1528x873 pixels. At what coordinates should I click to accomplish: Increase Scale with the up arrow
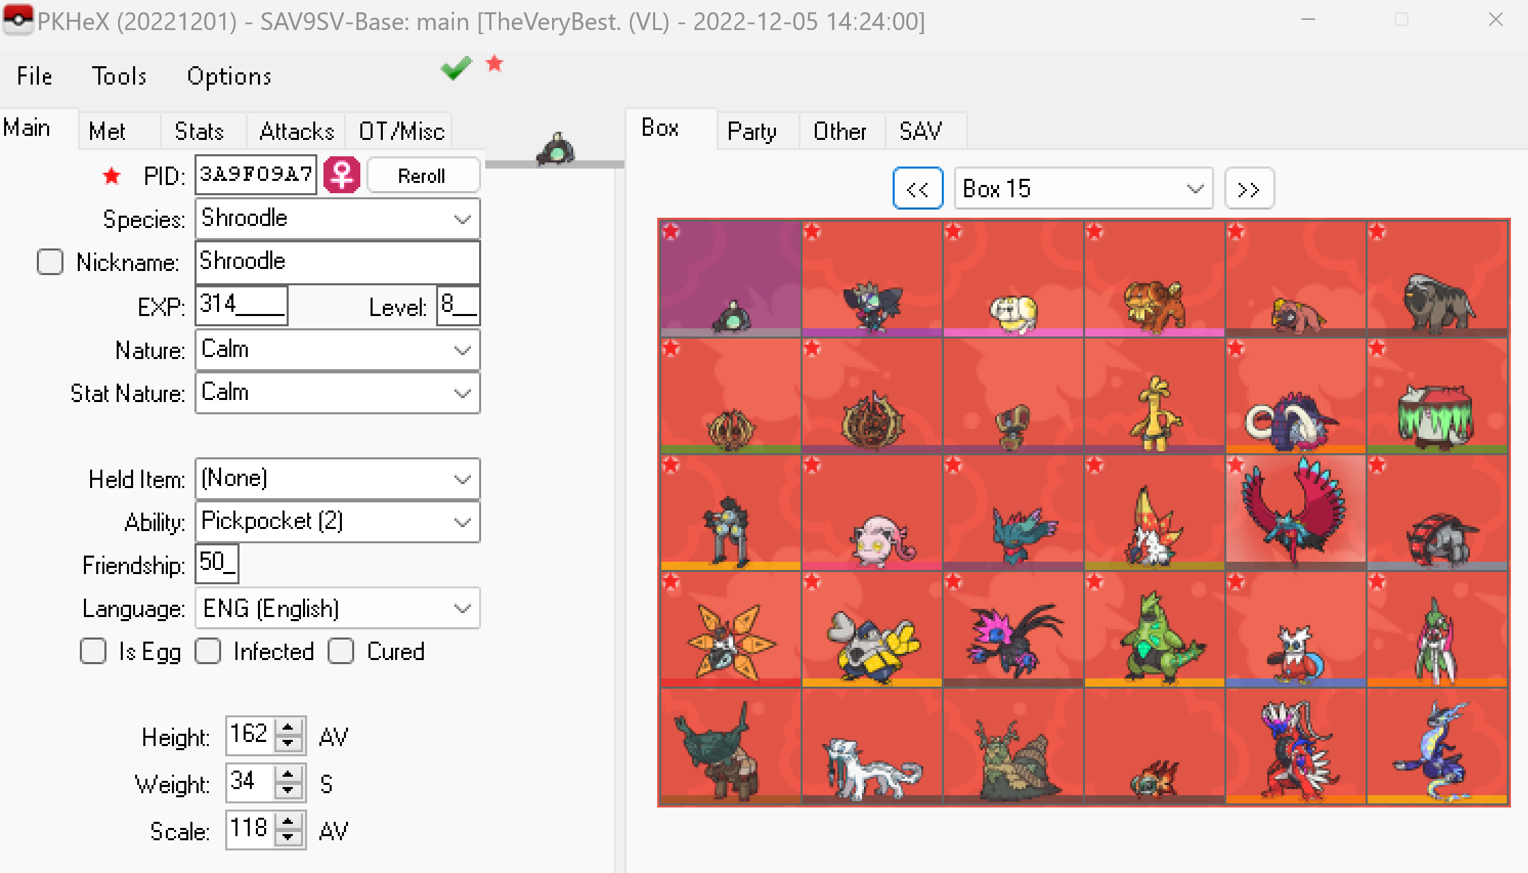[x=289, y=821]
